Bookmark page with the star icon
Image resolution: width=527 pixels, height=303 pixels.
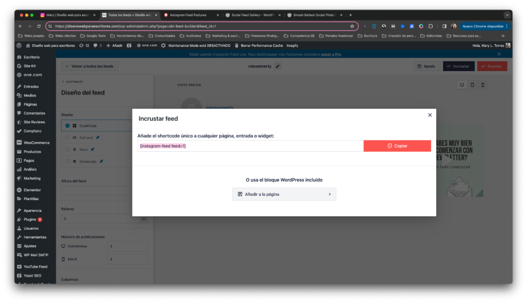tap(352, 26)
